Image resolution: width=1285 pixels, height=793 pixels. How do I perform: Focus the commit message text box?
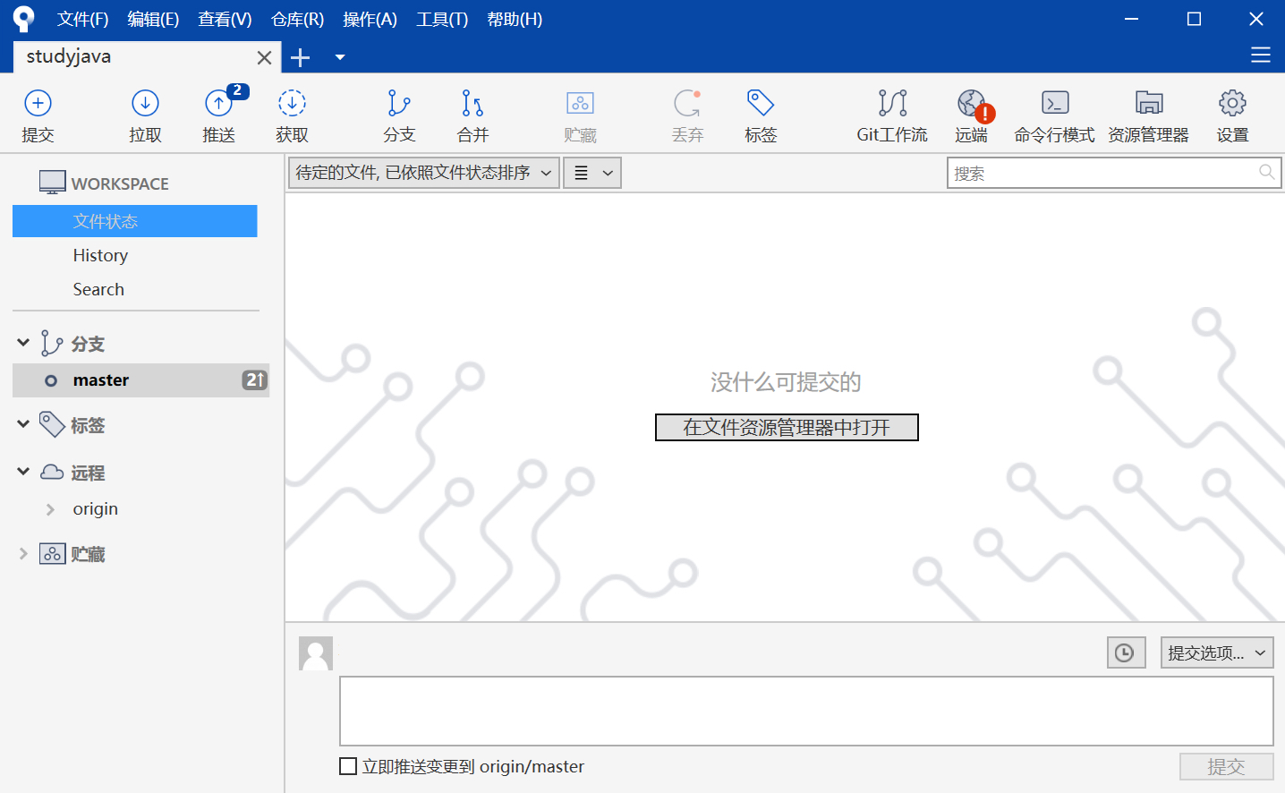806,711
